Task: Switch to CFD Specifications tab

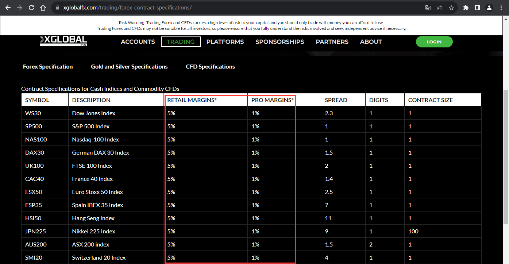Action: (x=211, y=67)
